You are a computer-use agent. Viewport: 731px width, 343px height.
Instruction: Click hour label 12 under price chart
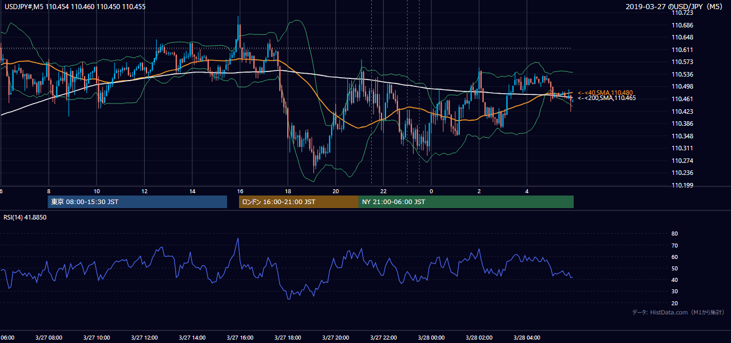145,191
